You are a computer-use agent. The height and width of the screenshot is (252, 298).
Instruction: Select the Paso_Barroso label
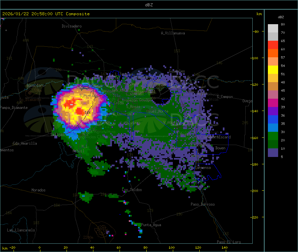203,204
